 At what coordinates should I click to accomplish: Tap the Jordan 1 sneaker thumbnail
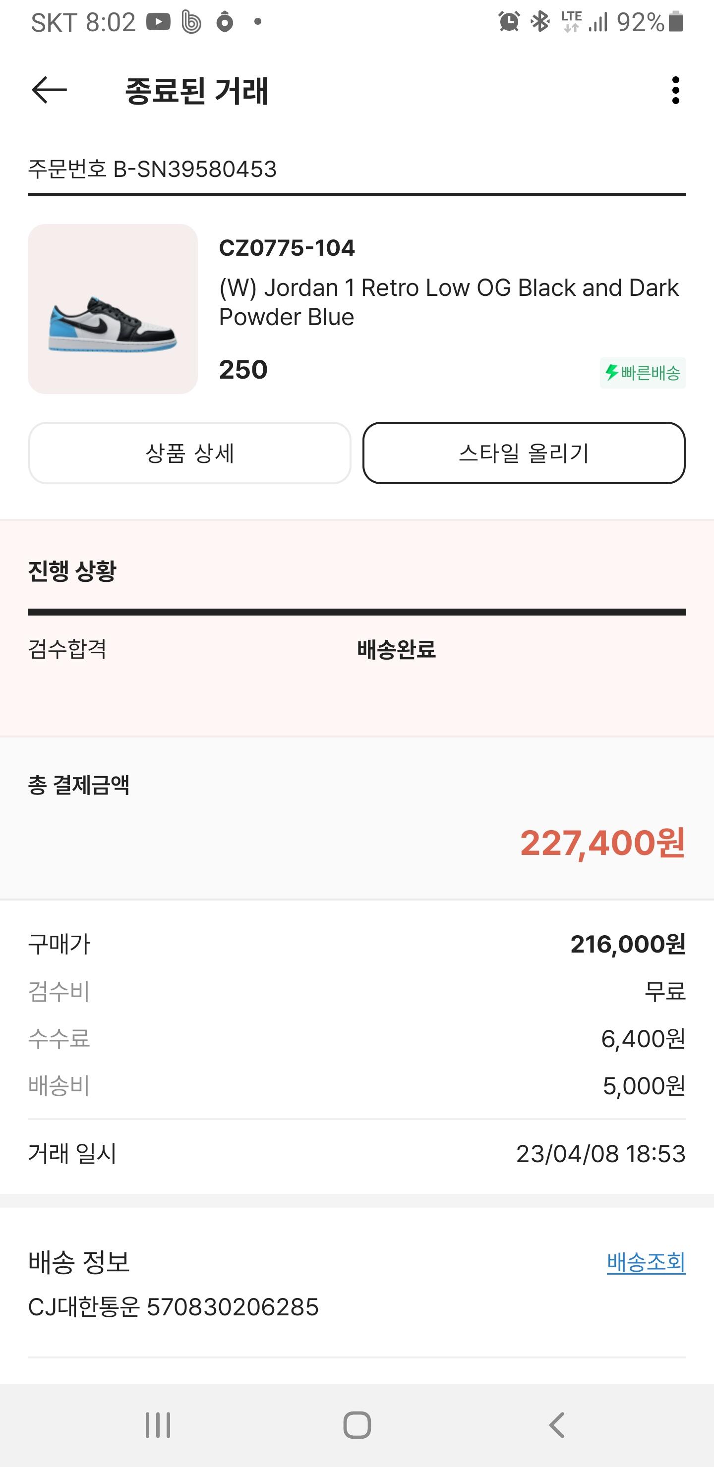click(113, 309)
